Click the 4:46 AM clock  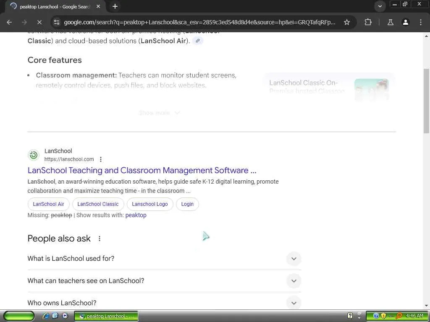pyautogui.click(x=414, y=316)
